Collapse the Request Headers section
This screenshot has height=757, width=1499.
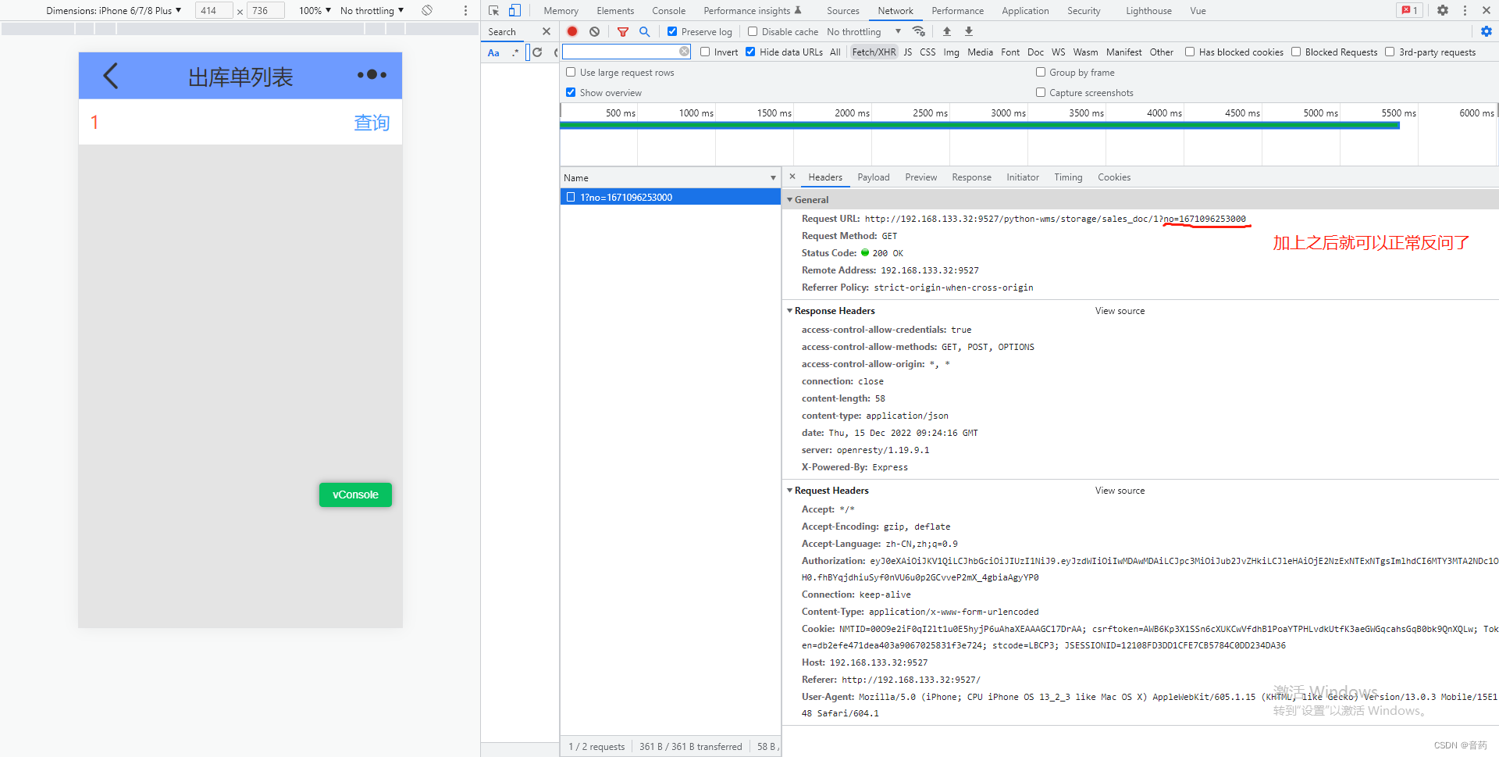(x=789, y=490)
